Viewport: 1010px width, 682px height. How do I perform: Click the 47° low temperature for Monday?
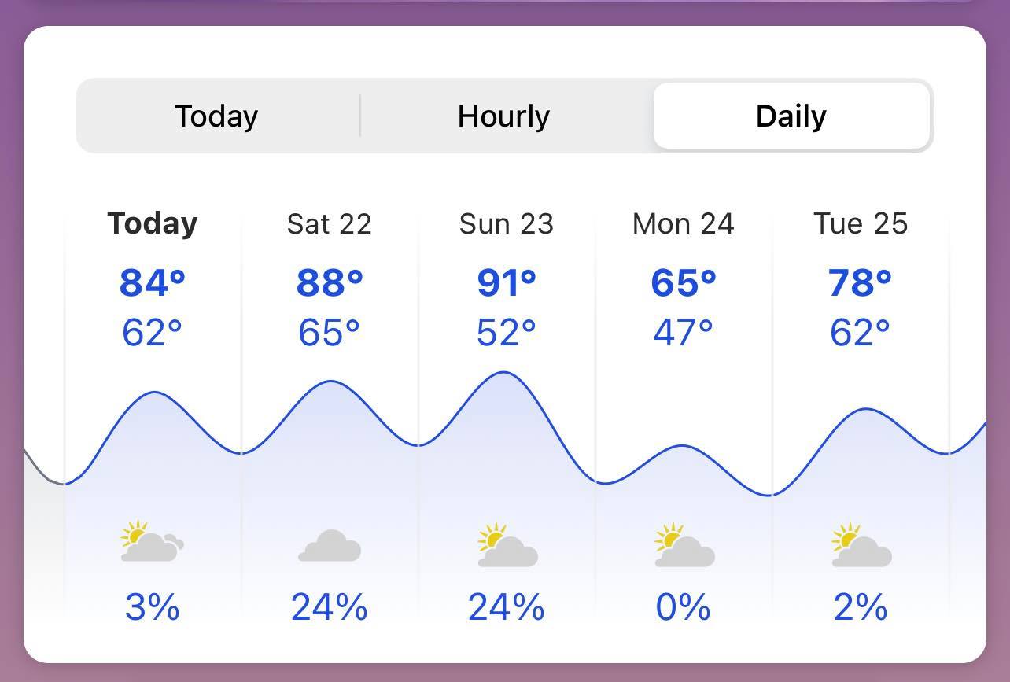coord(684,333)
